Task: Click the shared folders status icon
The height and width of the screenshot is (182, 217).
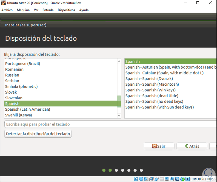Action: (x=162, y=179)
